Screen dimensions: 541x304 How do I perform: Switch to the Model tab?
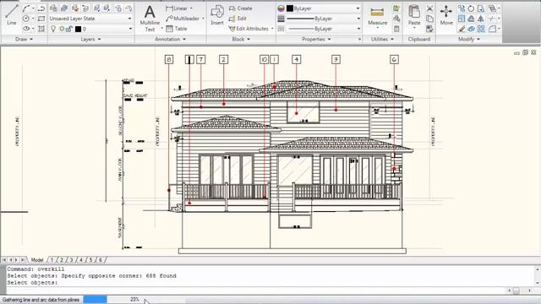pos(37,260)
